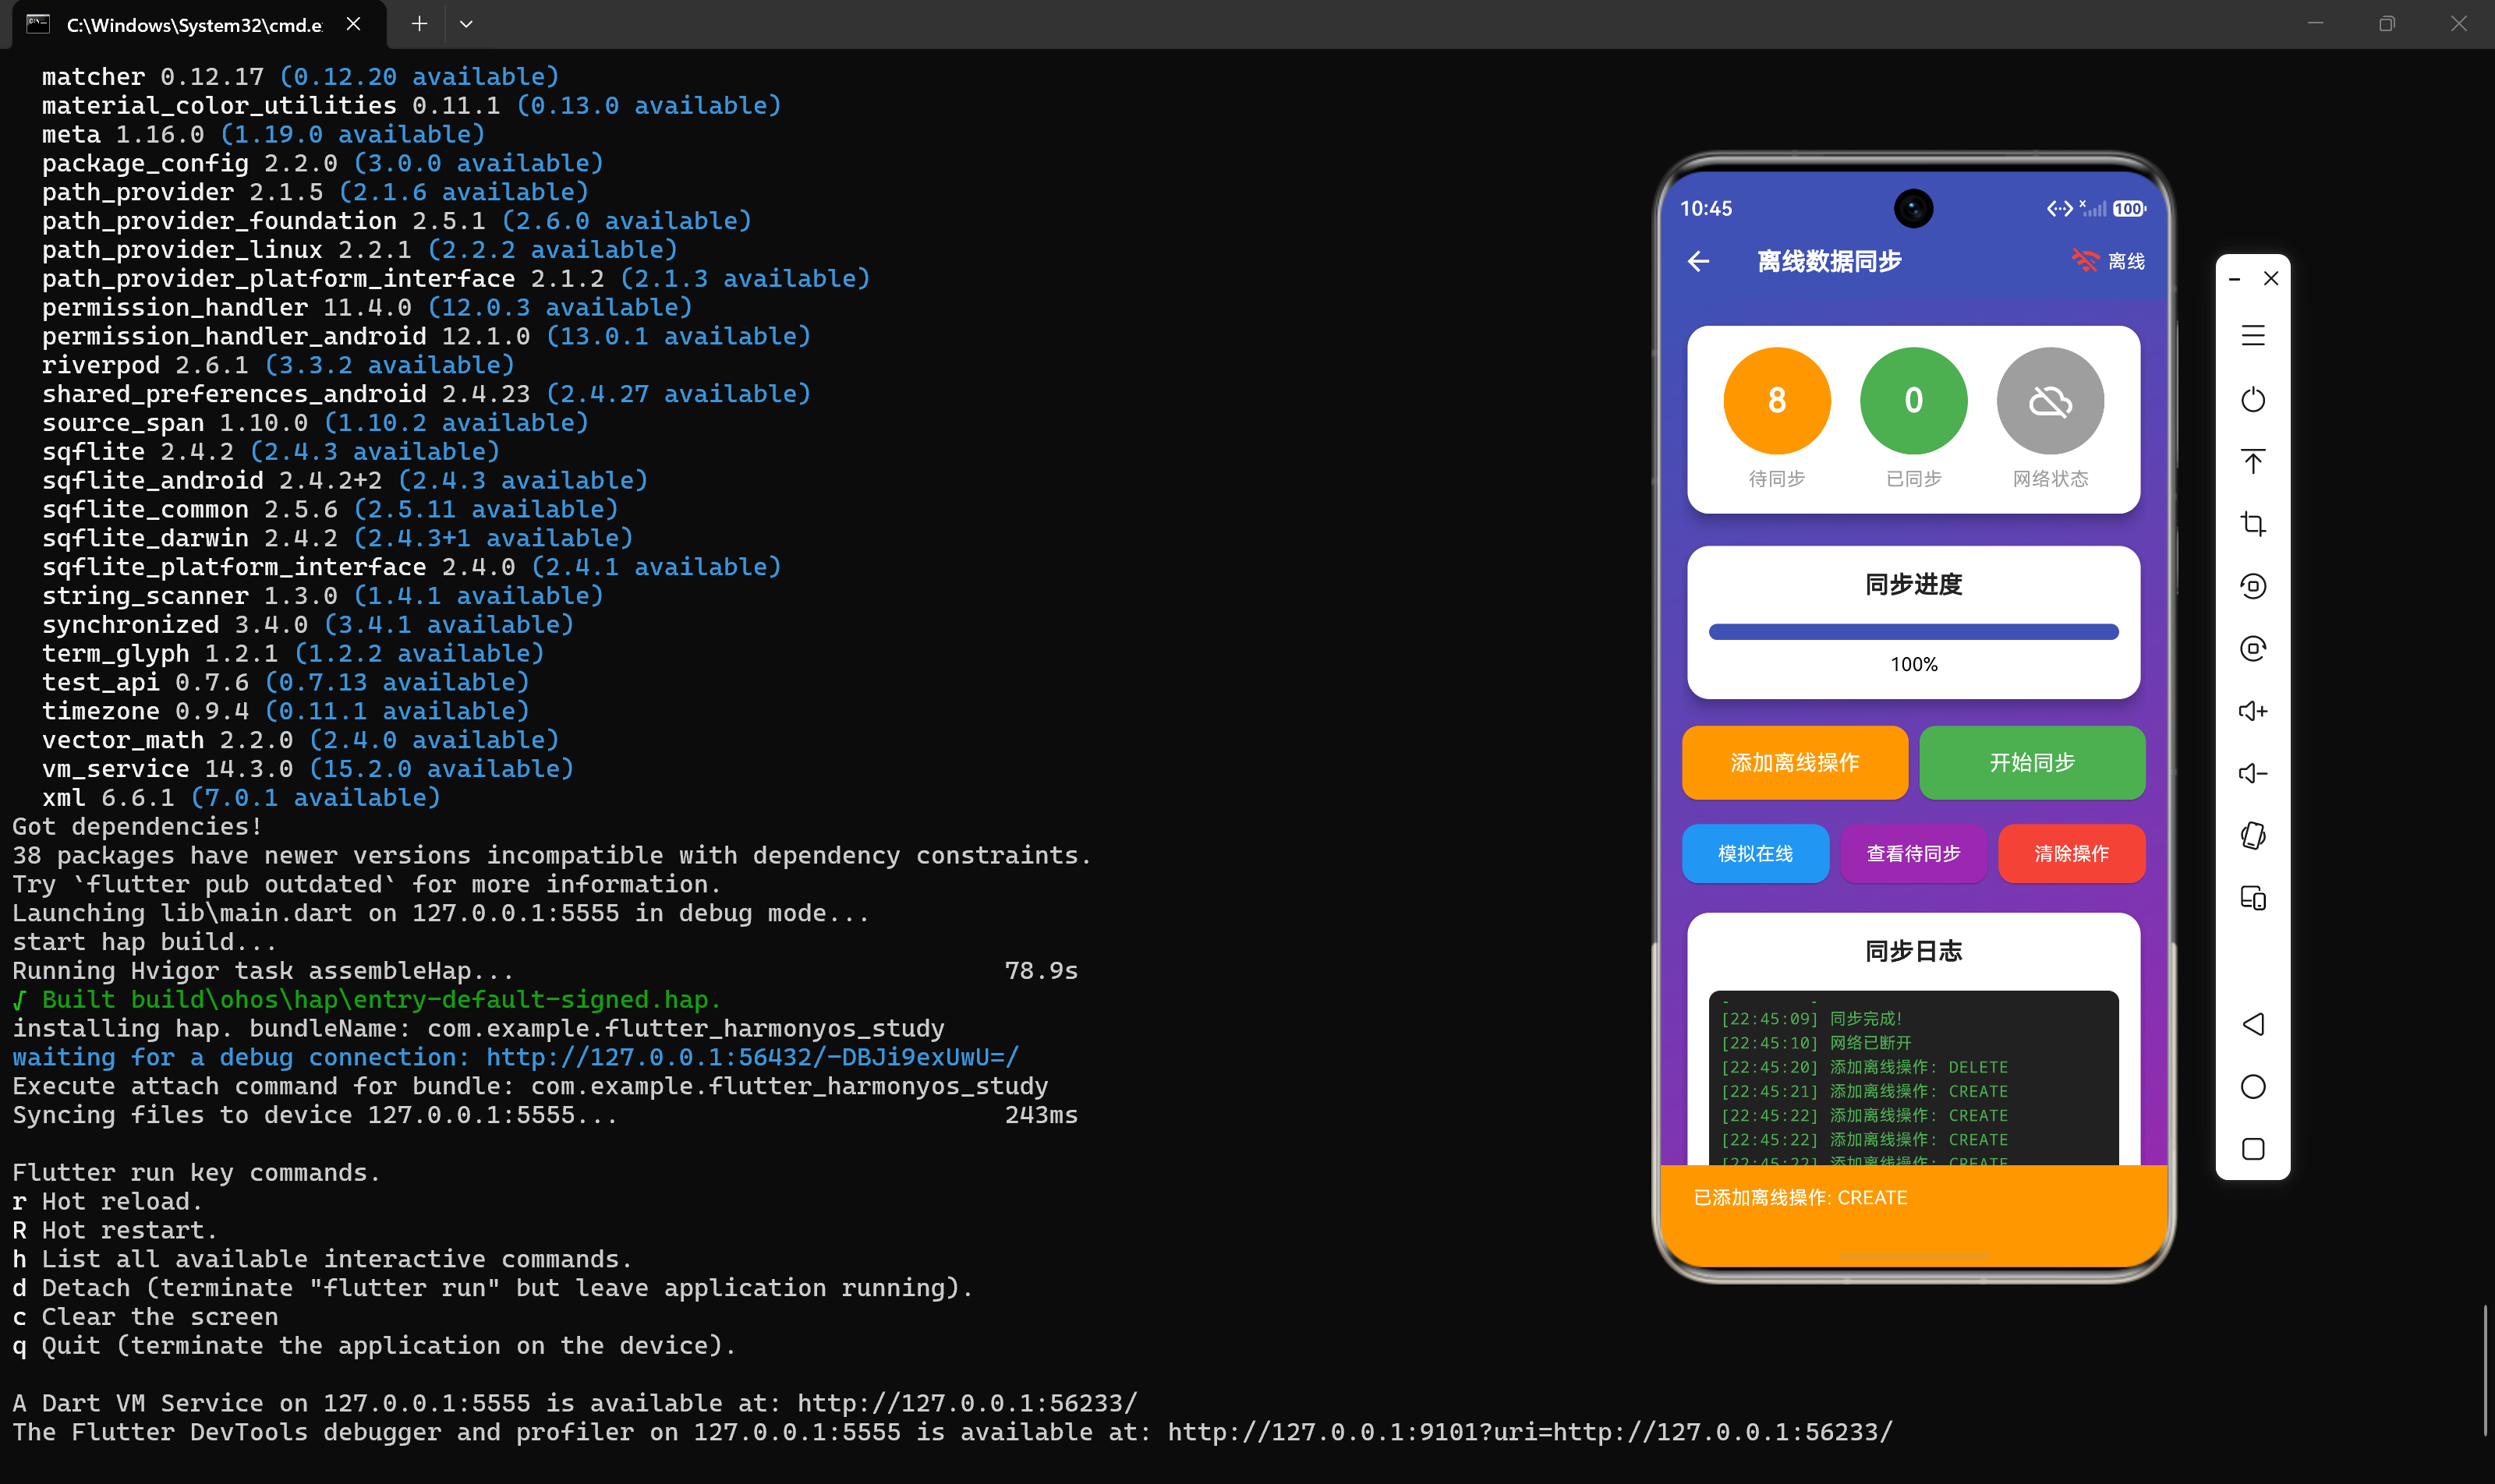Tap the orange pending sync count circle
Screen dimensions: 2495x1484
click(1777, 401)
